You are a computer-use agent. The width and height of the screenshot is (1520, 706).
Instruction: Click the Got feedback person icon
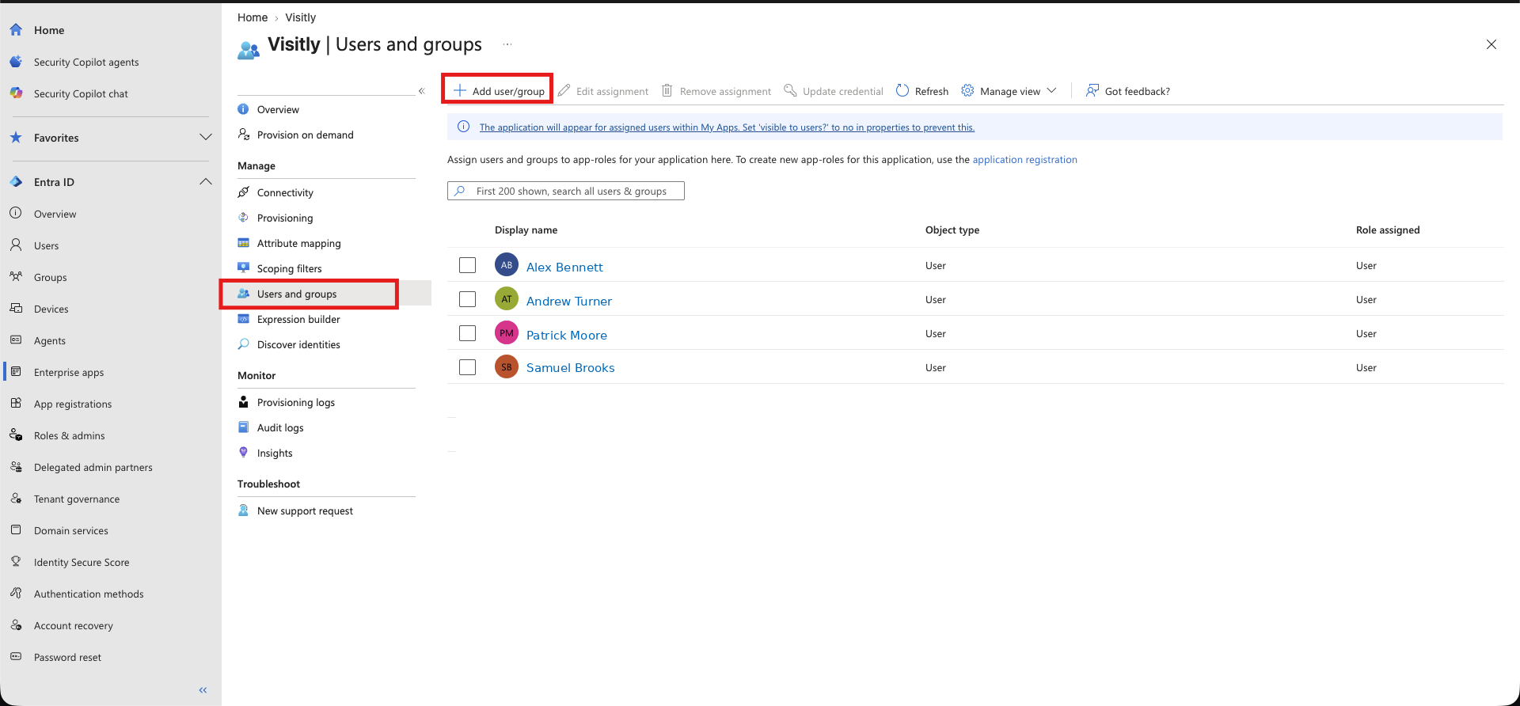click(1092, 90)
